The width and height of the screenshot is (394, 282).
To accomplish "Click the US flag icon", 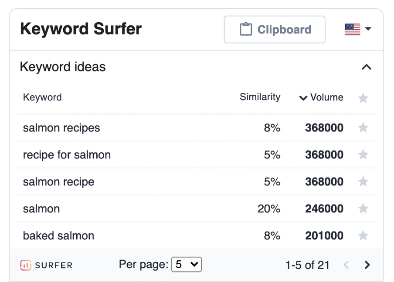I will (352, 29).
